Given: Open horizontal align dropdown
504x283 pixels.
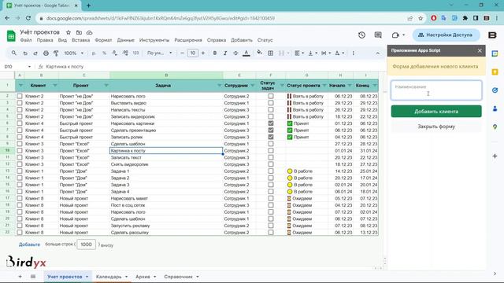Looking at the screenshot, I should (299, 53).
